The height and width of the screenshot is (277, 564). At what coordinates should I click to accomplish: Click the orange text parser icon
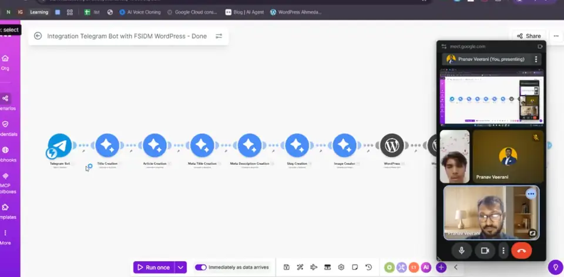(414, 267)
